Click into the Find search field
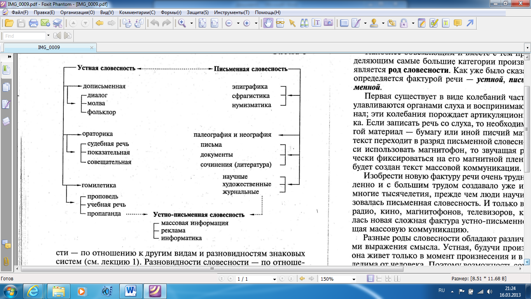531x299 pixels. [x=24, y=36]
